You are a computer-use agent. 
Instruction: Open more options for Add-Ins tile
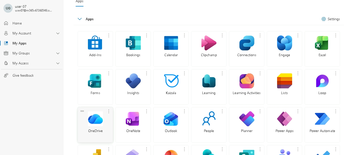tap(109, 35)
